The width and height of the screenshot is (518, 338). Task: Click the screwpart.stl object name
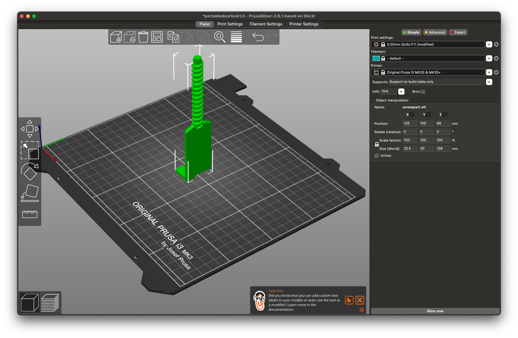tap(414, 107)
